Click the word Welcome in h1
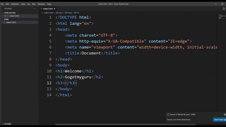Viewport: 226px width, 127px height. tap(73, 71)
